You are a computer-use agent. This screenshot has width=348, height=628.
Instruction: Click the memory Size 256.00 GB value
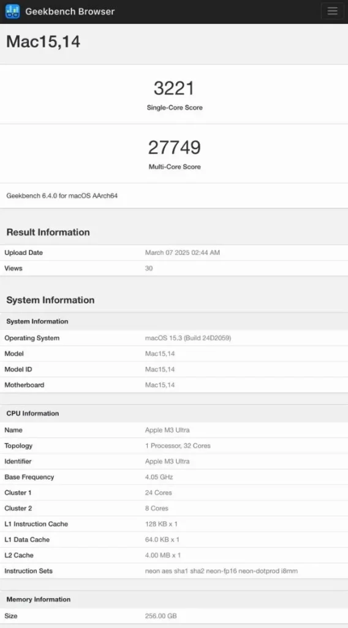tap(161, 616)
